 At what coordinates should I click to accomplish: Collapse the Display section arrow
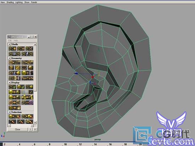(10, 82)
